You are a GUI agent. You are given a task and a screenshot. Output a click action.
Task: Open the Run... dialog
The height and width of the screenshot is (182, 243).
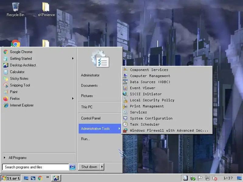tap(85, 139)
